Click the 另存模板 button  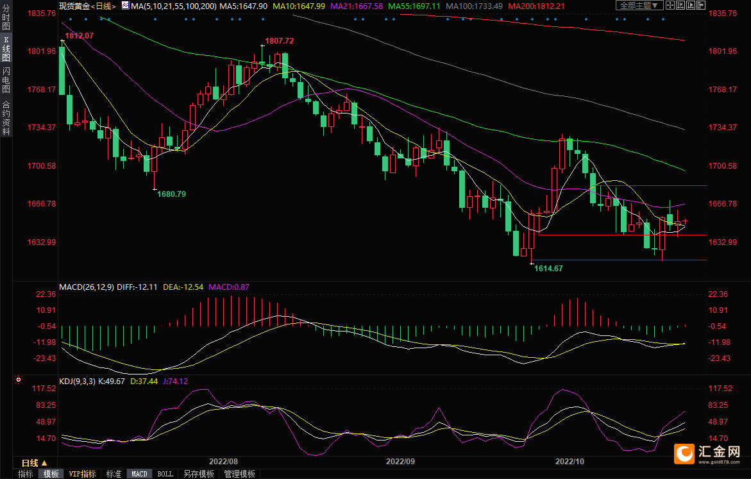198,474
